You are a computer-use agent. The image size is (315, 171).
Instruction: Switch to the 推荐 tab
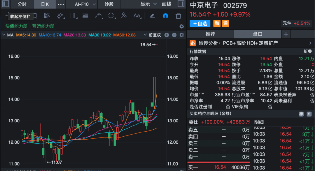click(x=210, y=34)
